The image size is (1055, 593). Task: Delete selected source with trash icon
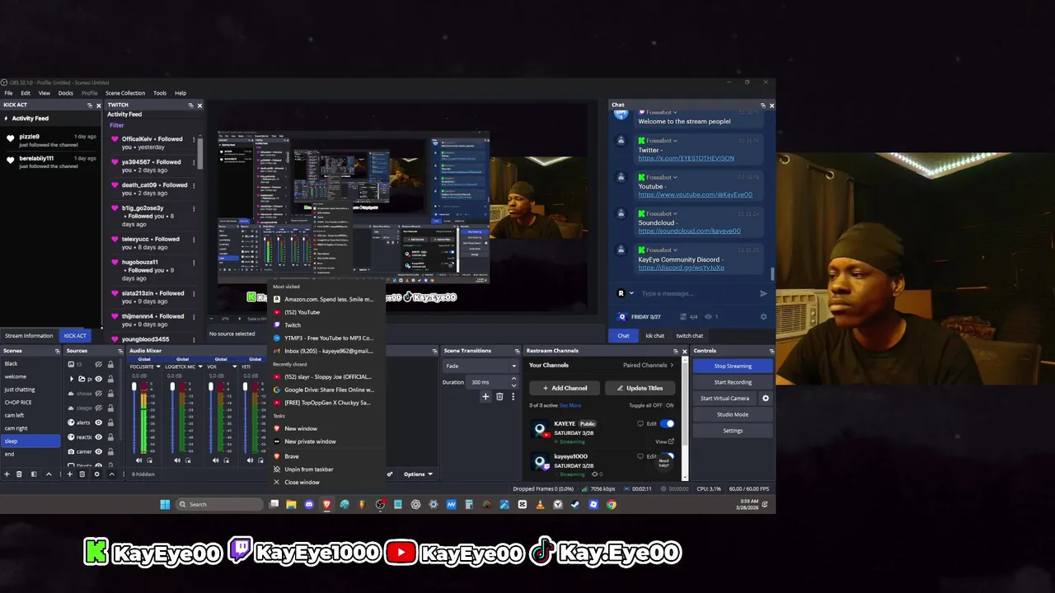[x=82, y=474]
